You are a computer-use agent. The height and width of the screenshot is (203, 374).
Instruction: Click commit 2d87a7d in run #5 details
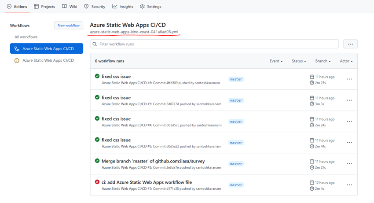click(172, 104)
